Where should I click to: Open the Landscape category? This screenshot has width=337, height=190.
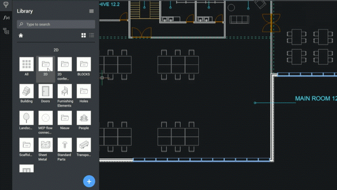point(27,118)
